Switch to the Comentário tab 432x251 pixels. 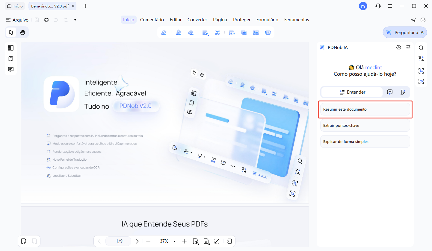click(x=152, y=20)
